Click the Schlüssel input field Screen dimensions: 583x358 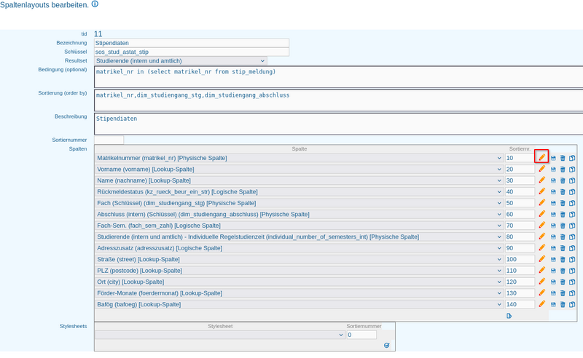pos(192,52)
